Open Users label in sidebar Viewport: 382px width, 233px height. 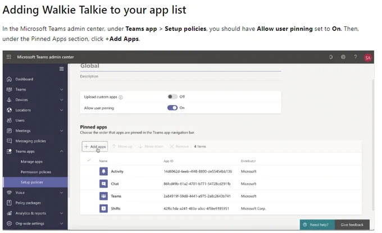click(20, 120)
